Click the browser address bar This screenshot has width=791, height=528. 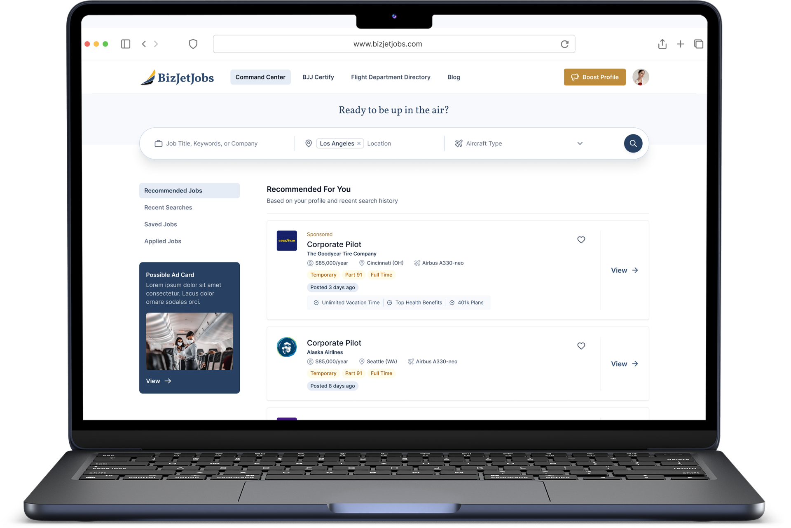(x=394, y=44)
